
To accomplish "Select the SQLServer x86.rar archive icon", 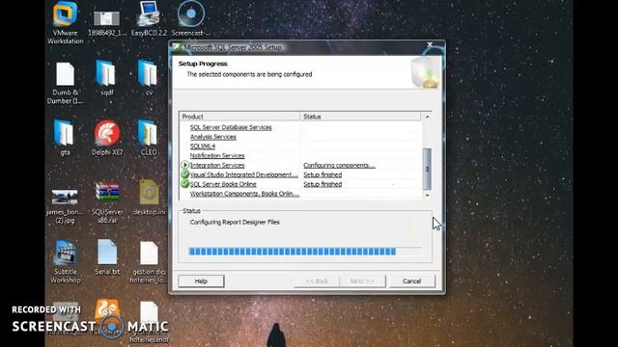I will [107, 202].
